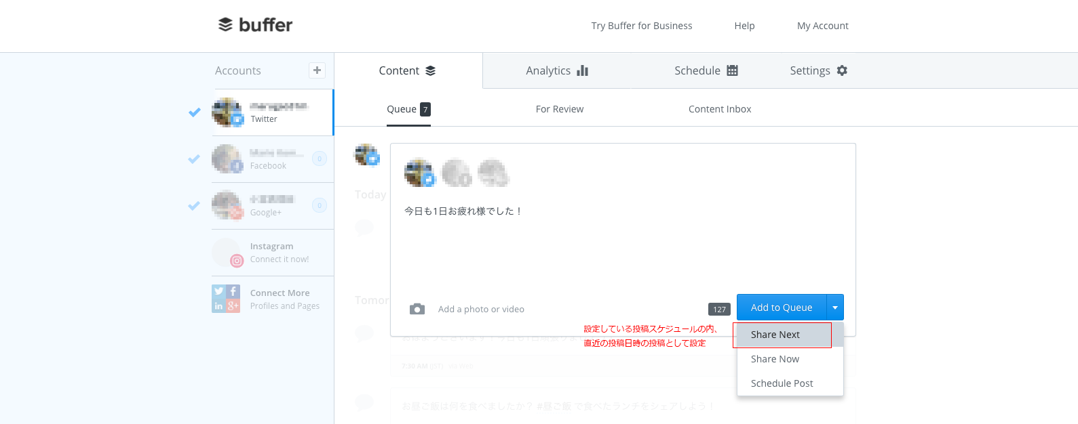Select the second greyed avatar in composer
This screenshot has width=1078, height=424.
point(457,173)
